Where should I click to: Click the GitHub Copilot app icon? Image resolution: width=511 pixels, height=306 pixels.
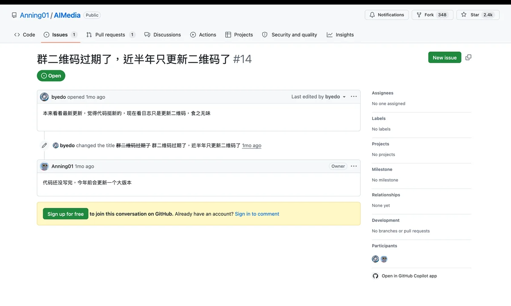point(375,276)
